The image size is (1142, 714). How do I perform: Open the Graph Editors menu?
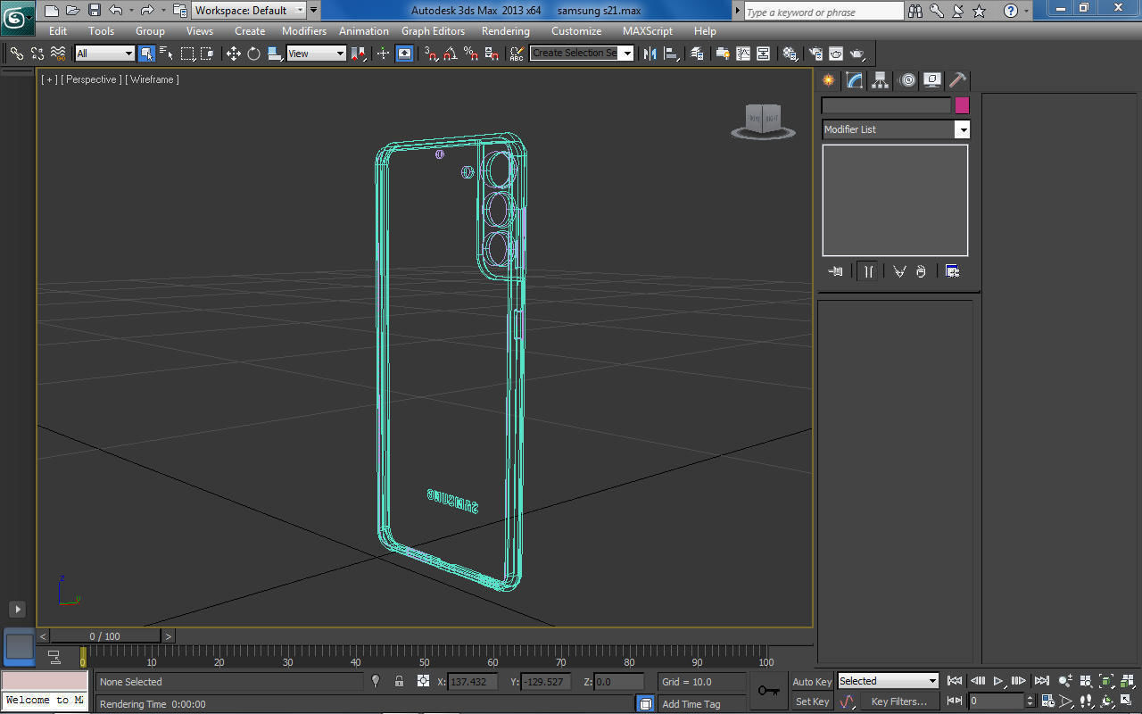434,31
